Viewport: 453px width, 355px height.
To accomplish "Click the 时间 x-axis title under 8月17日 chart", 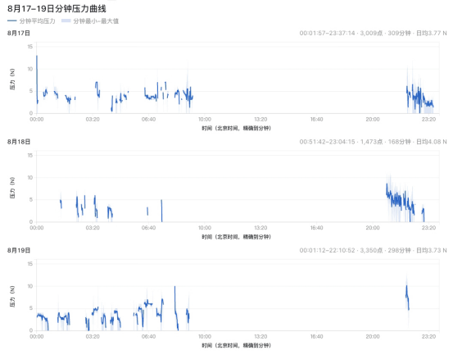I will pyautogui.click(x=236, y=128).
